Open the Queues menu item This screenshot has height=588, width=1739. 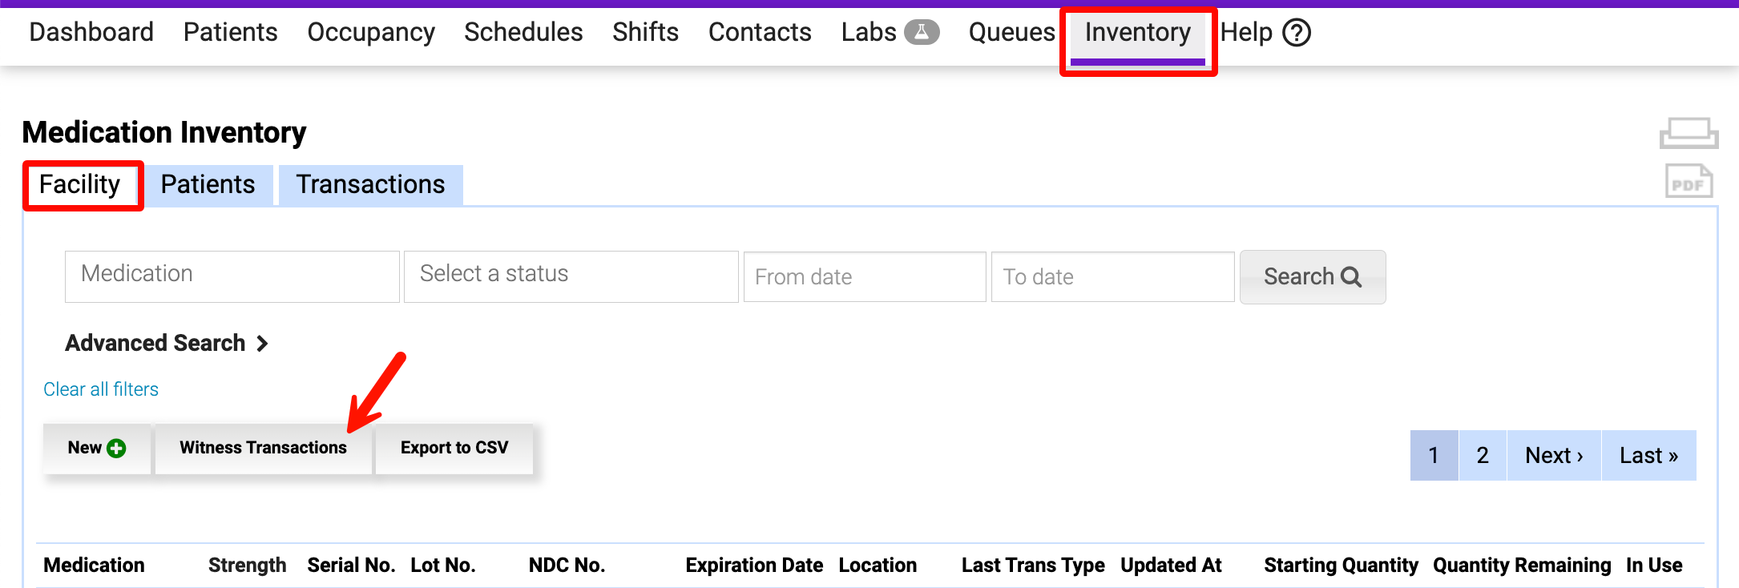1011,33
